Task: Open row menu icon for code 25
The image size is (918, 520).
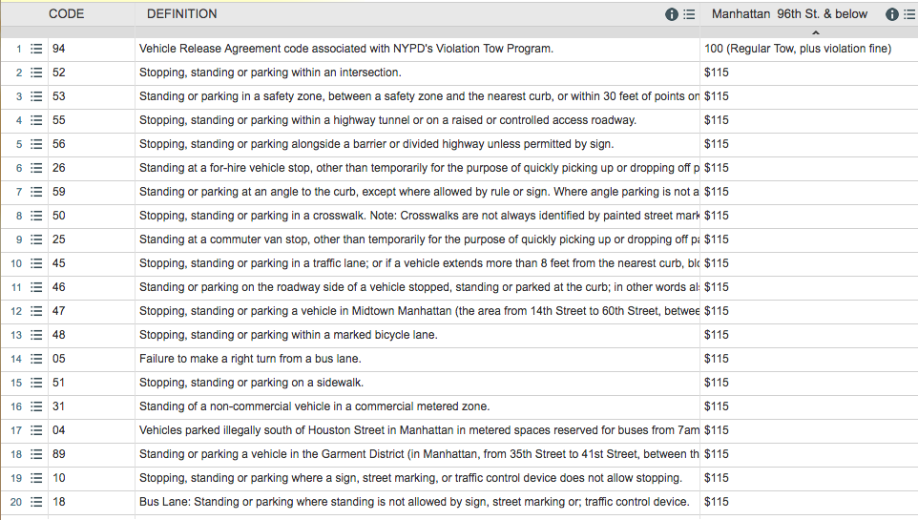Action: (x=36, y=239)
